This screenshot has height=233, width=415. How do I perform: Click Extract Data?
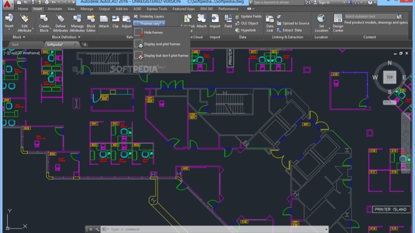(289, 30)
